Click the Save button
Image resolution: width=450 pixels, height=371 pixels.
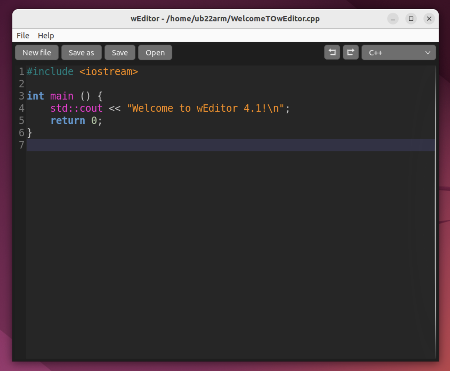[x=120, y=52]
